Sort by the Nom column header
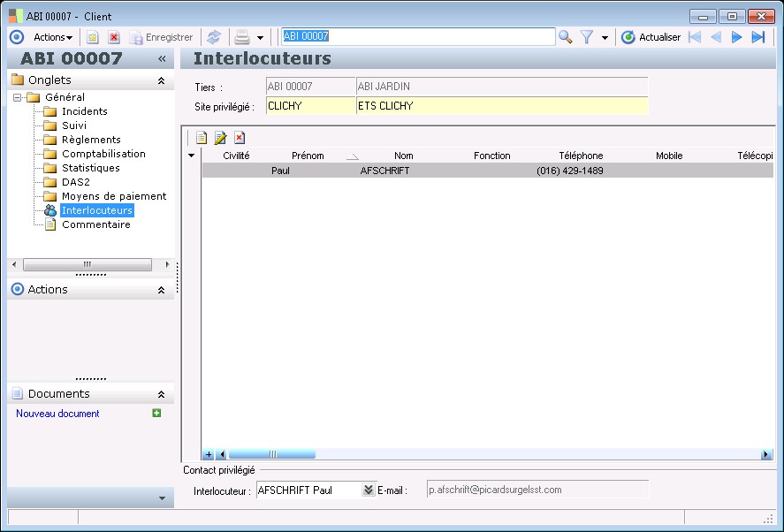The height and width of the screenshot is (532, 784). (404, 156)
